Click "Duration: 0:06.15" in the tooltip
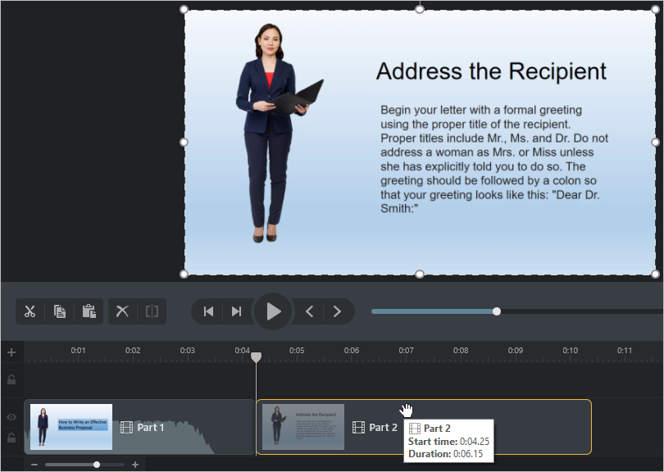This screenshot has width=664, height=472. [445, 454]
